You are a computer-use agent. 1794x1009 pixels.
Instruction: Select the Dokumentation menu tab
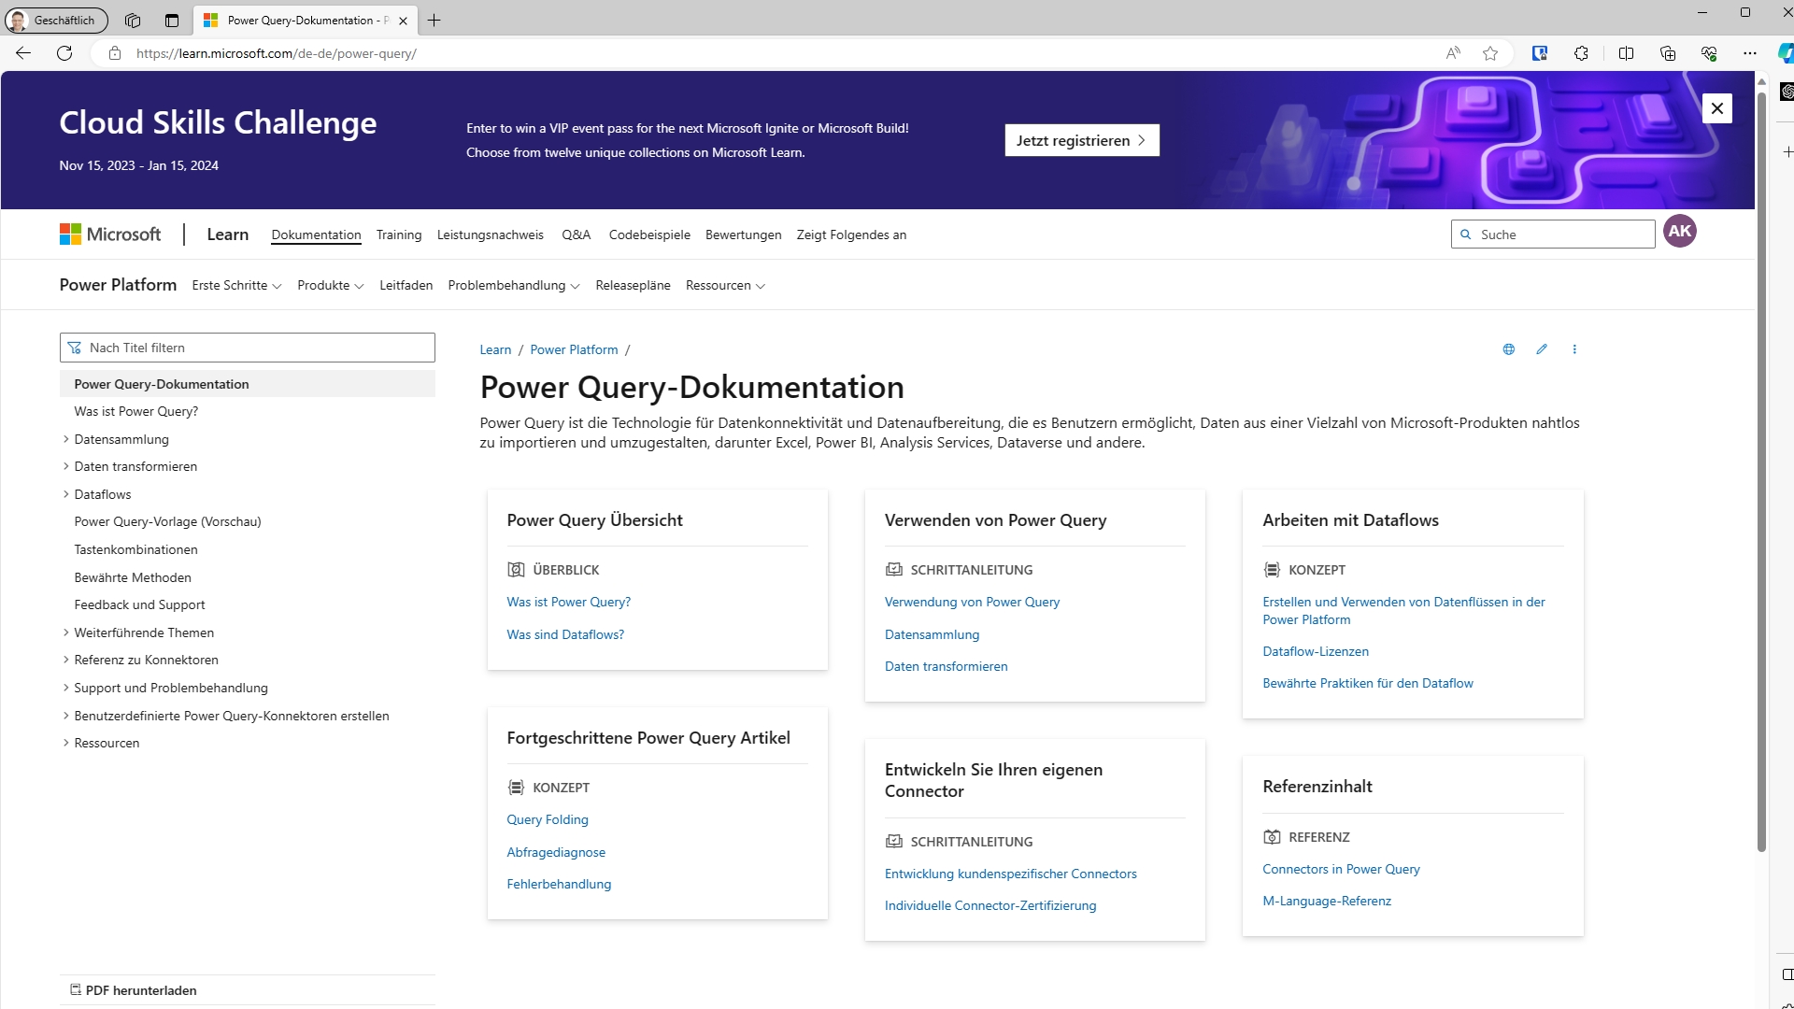coord(316,234)
